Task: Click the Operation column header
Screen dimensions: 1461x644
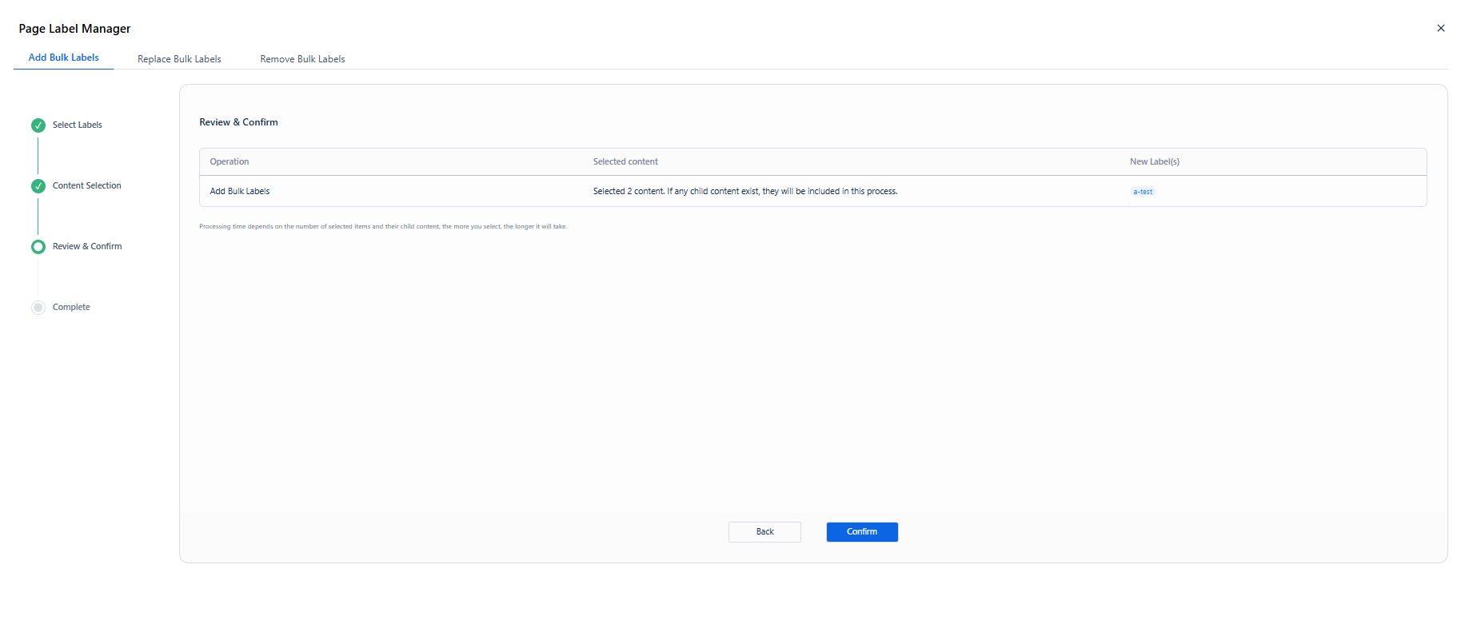Action: coord(230,162)
